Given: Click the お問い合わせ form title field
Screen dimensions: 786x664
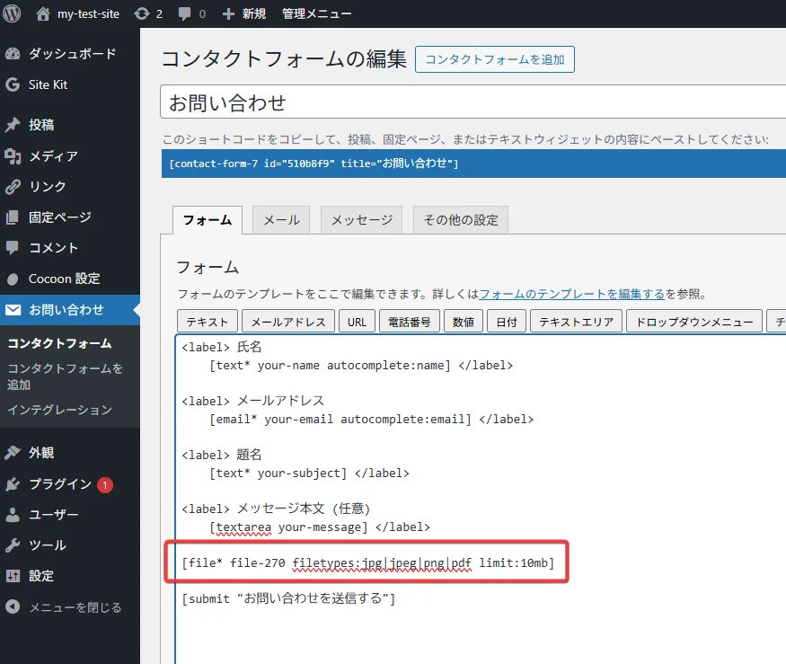Looking at the screenshot, I should pyautogui.click(x=473, y=102).
